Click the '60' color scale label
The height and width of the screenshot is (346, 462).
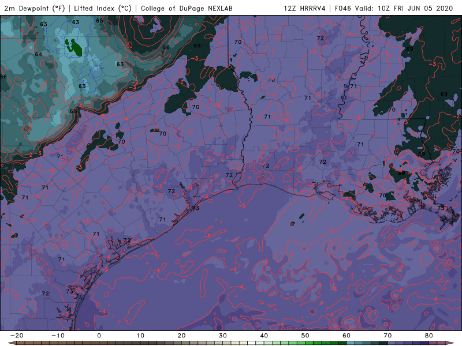pos(346,336)
